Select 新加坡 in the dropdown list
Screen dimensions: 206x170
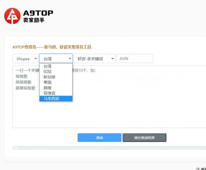[x=56, y=77]
